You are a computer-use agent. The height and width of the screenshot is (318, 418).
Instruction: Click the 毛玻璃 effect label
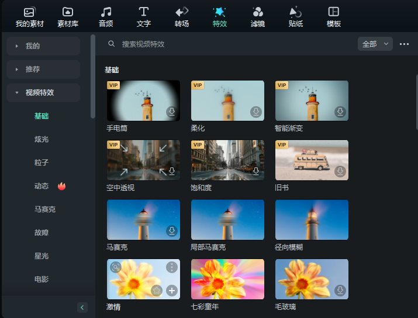tap(285, 307)
